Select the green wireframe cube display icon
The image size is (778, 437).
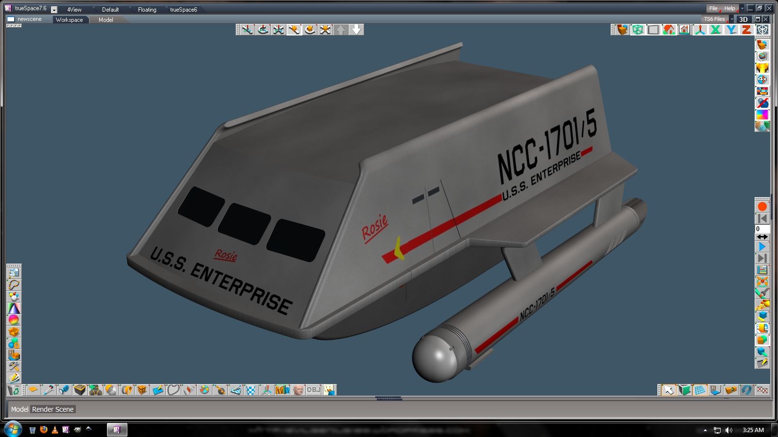(637, 30)
